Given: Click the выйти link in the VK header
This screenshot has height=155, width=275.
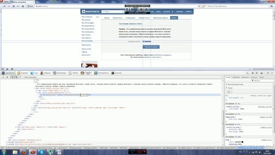Looking at the screenshot, I should tap(188, 12).
